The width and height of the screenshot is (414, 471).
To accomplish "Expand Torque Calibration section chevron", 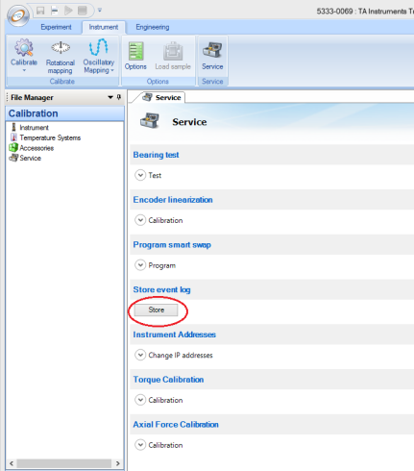I will click(x=140, y=400).
